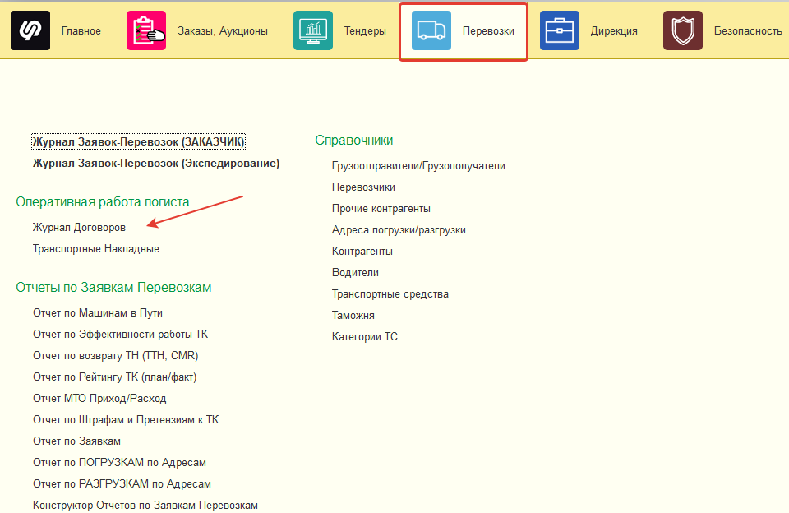
Task: Click the Оперативная работа логиста heading
Action: pyautogui.click(x=103, y=202)
